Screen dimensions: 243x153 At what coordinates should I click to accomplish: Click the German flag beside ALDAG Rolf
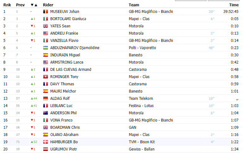pyautogui.click(x=46, y=99)
